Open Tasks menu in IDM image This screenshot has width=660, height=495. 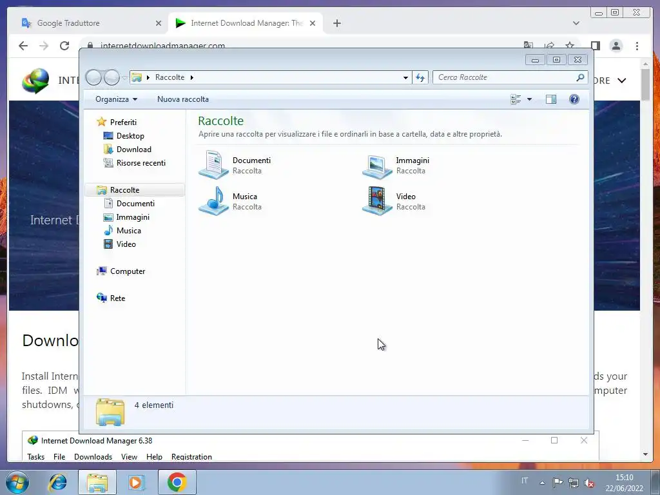[x=36, y=457]
